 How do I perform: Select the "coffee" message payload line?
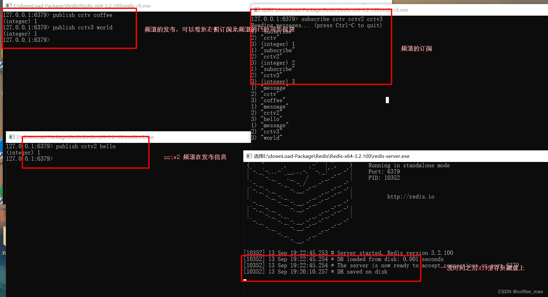(x=268, y=100)
